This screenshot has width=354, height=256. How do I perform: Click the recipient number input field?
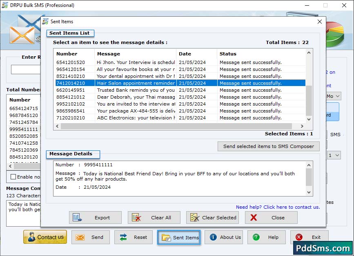click(26, 69)
